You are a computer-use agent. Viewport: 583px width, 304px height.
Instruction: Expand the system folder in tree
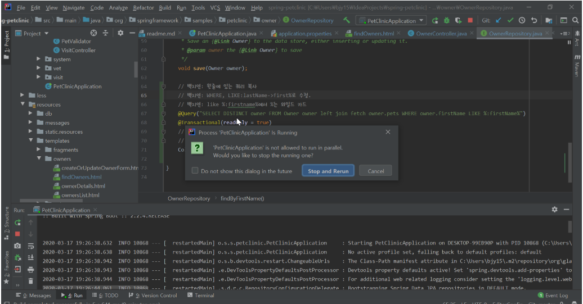click(x=38, y=59)
